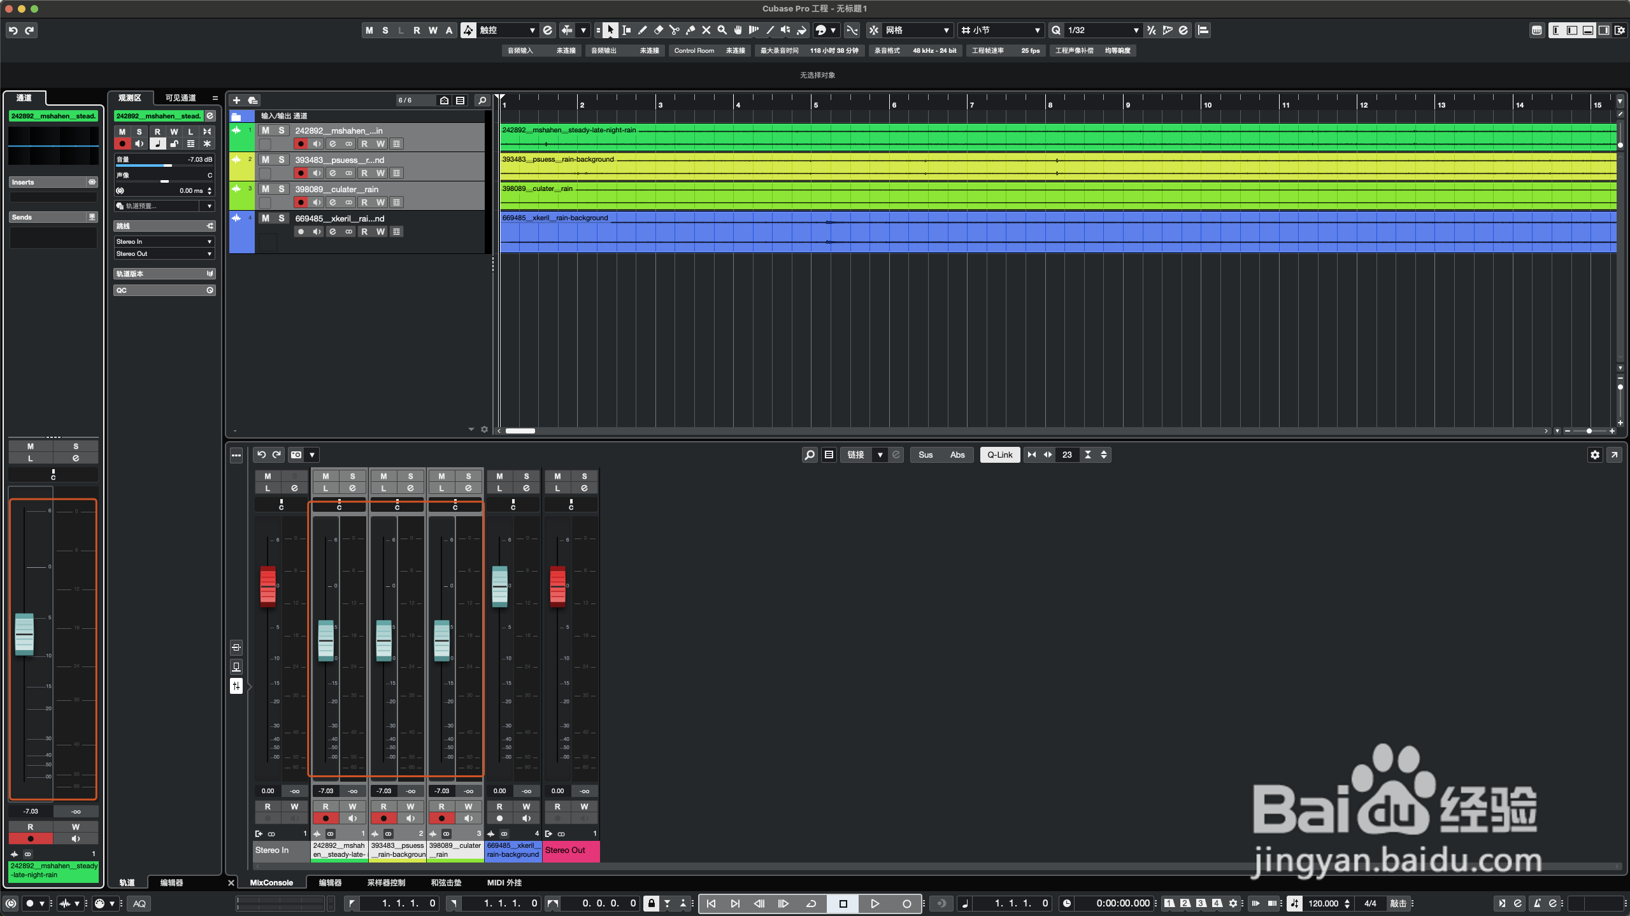Image resolution: width=1630 pixels, height=916 pixels.
Task: Open track search magnifier in track list
Action: pyautogui.click(x=482, y=100)
